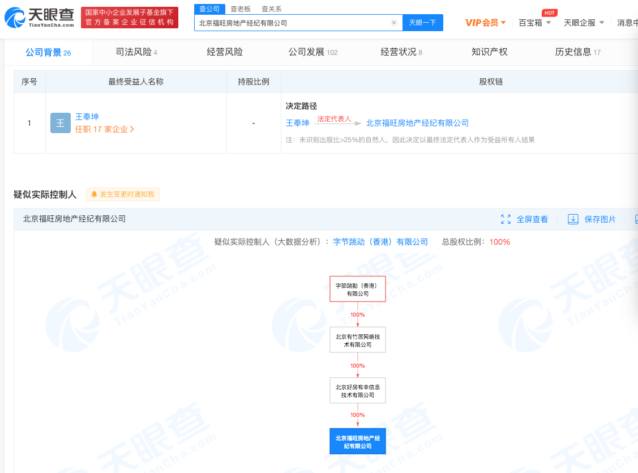The height and width of the screenshot is (473, 638).
Task: Switch to 查老板 search tab
Action: click(241, 9)
